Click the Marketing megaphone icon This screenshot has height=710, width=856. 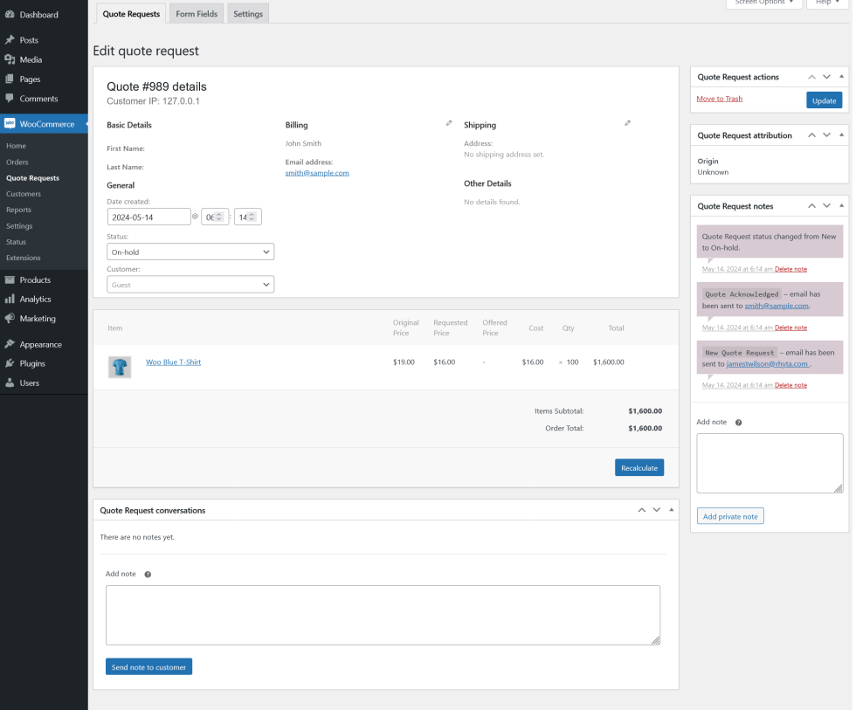(x=10, y=318)
